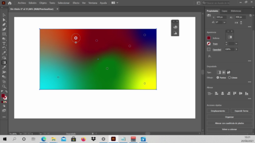Select the Artboard tool

[4, 81]
